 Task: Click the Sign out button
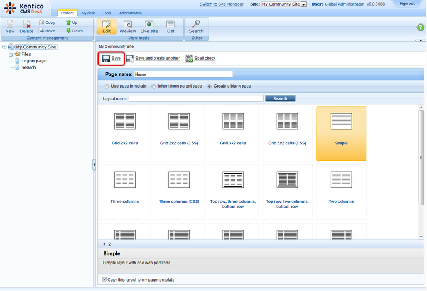click(407, 3)
